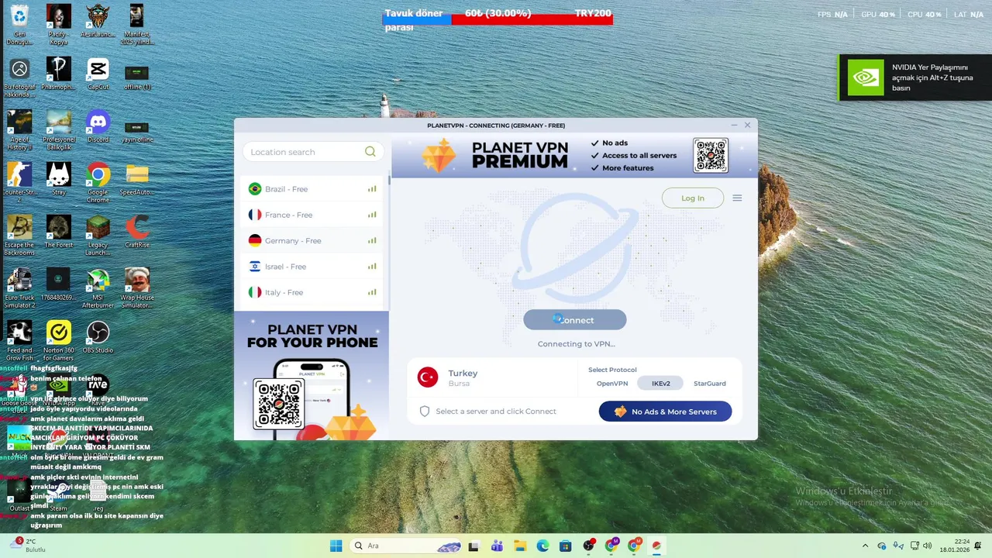992x558 pixels.
Task: Click Planet VPN taskbar icon
Action: click(656, 546)
